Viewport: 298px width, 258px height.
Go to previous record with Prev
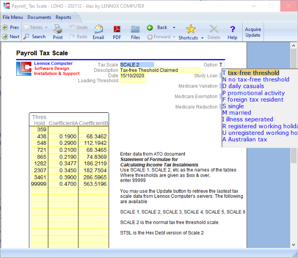(11, 27)
